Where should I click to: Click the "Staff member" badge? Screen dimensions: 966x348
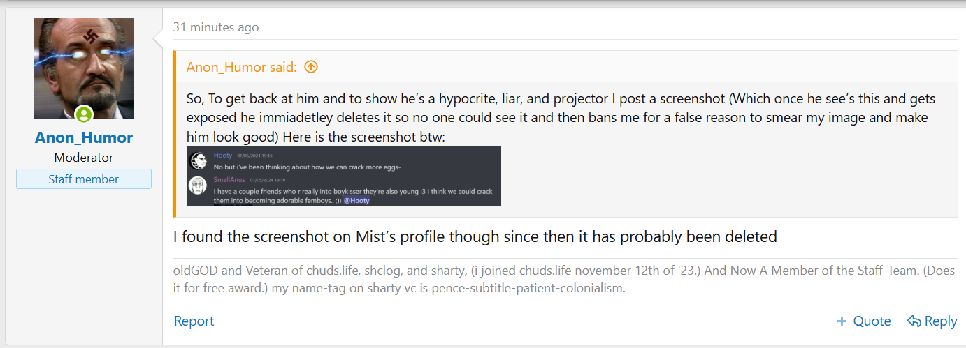coord(84,179)
